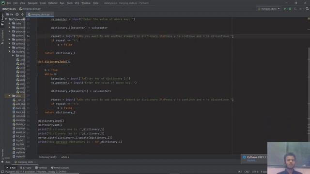The image size is (310, 174).
Task: Select the merging_dicts.py editor tab
Action: coord(40,14)
